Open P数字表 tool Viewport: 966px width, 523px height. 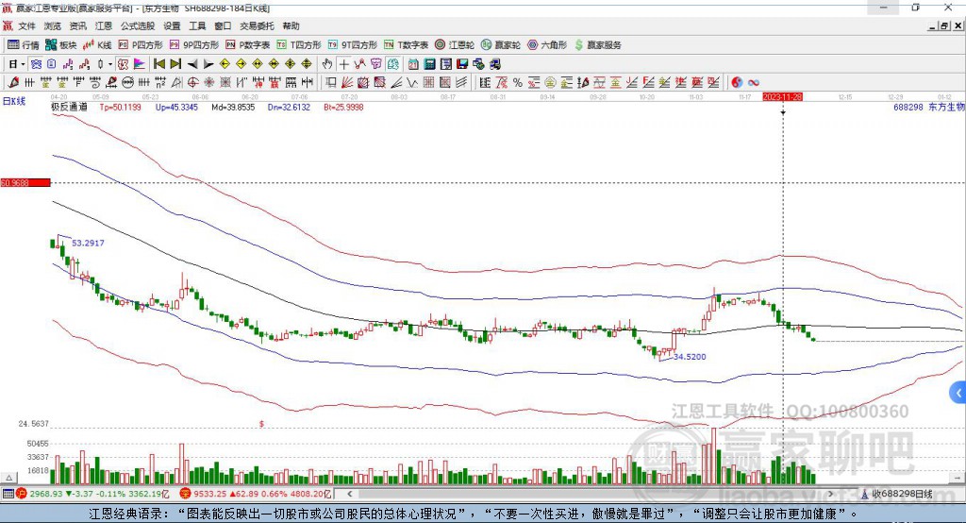pyautogui.click(x=248, y=45)
